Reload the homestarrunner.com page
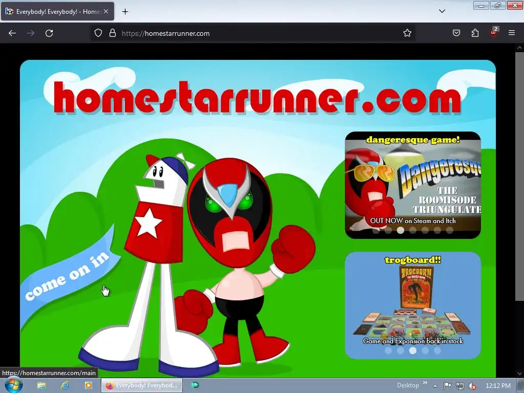Viewport: 524px width, 393px height. 49,33
